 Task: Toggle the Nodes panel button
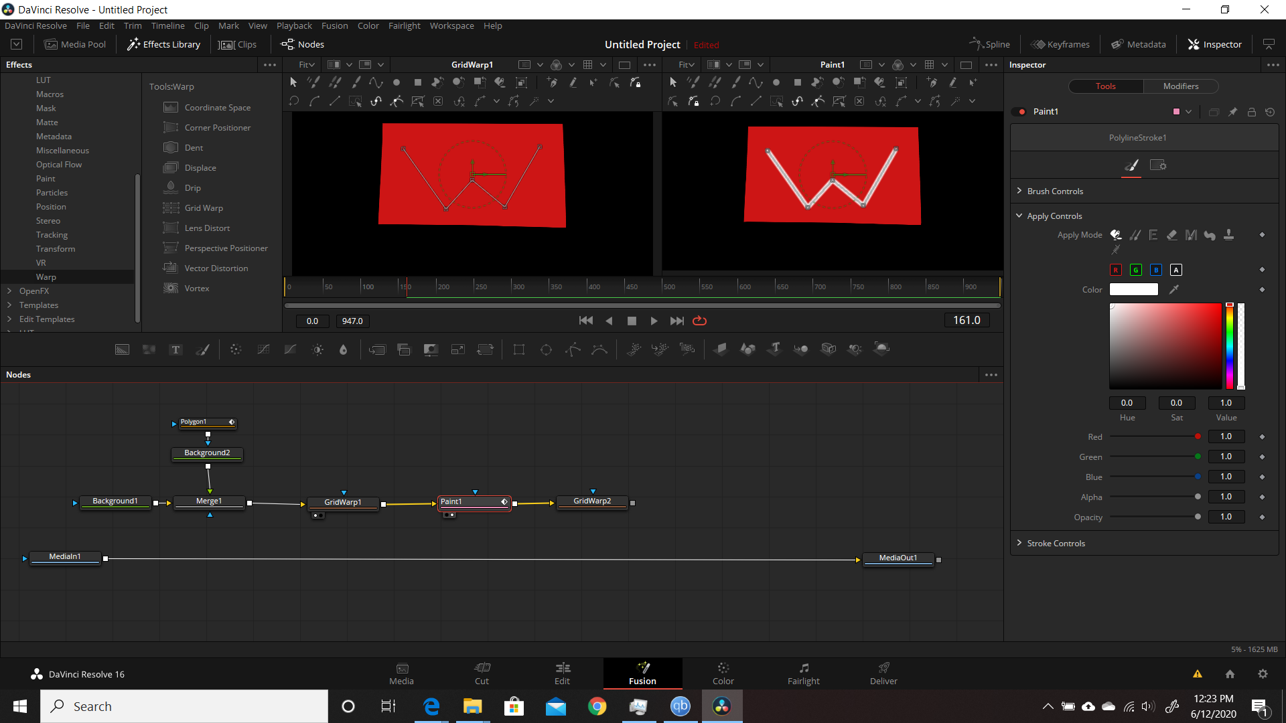click(303, 44)
